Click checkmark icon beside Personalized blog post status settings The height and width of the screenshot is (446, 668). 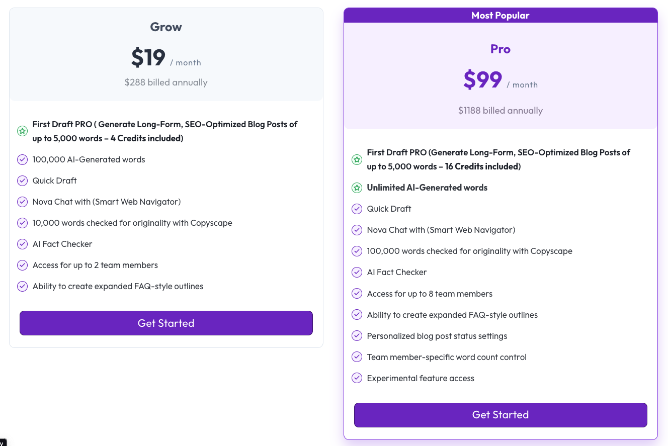[x=357, y=336]
